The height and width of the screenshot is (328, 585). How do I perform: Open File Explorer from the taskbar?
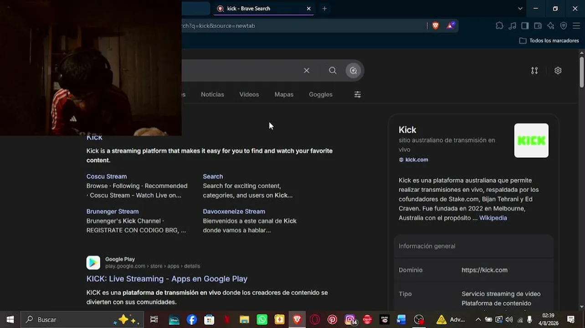click(244, 320)
